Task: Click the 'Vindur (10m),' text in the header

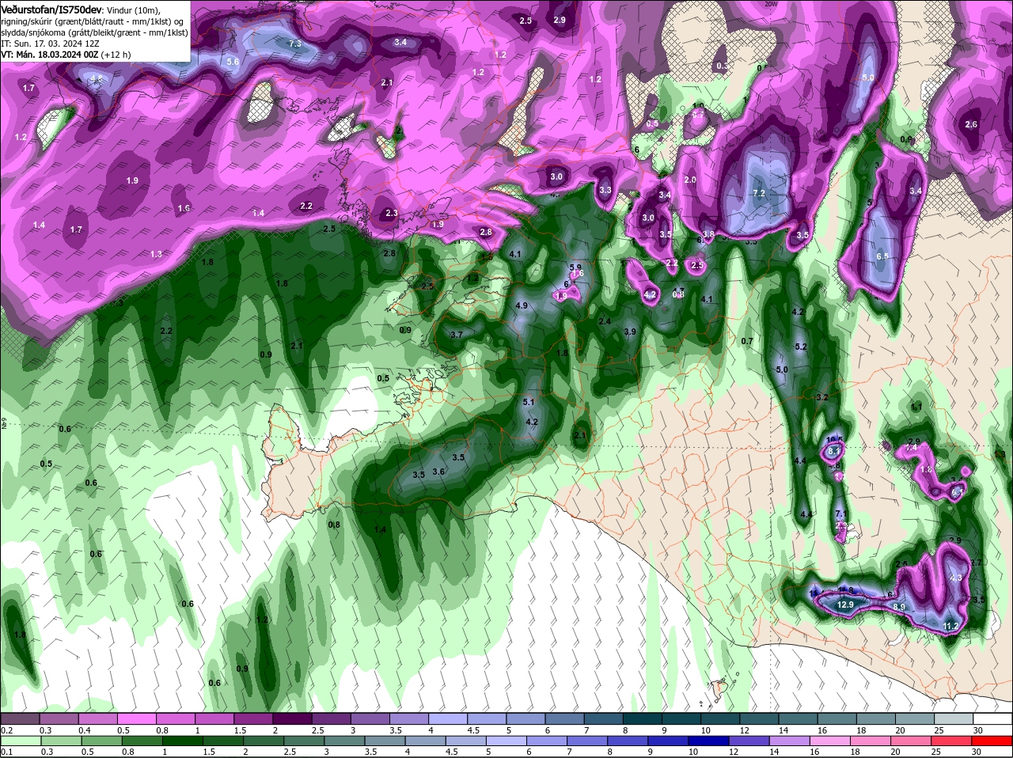Action: pyautogui.click(x=134, y=9)
